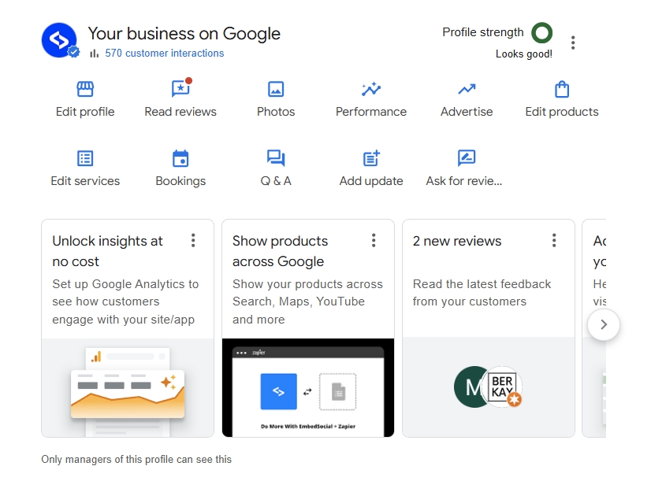Open the Q & A icon
Image resolution: width=651 pixels, height=492 pixels.
(275, 159)
